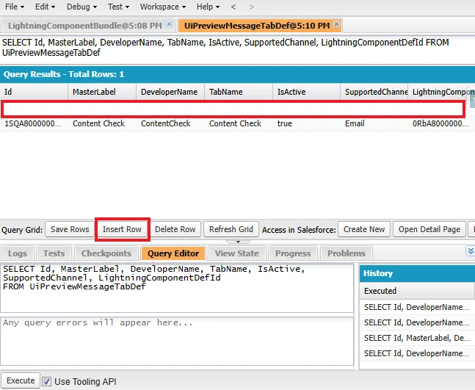Viewport: 475px width, 390px height.
Task: Sort by the MasterLabel column header
Action: coord(102,92)
